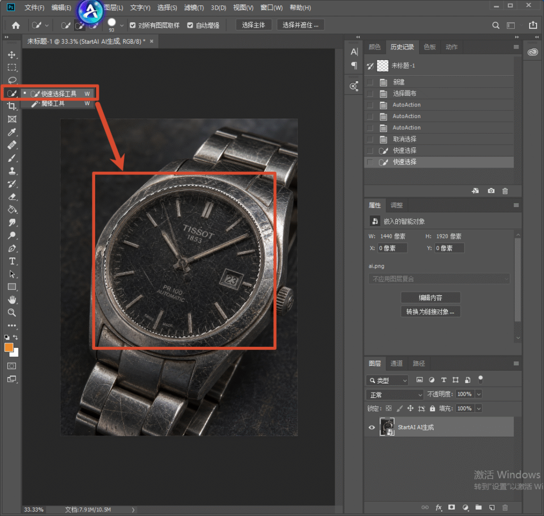Click the 选择并遮住 button
544x516 pixels.
click(301, 25)
